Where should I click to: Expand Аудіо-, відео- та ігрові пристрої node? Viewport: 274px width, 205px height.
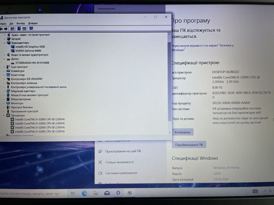[x=5, y=35]
